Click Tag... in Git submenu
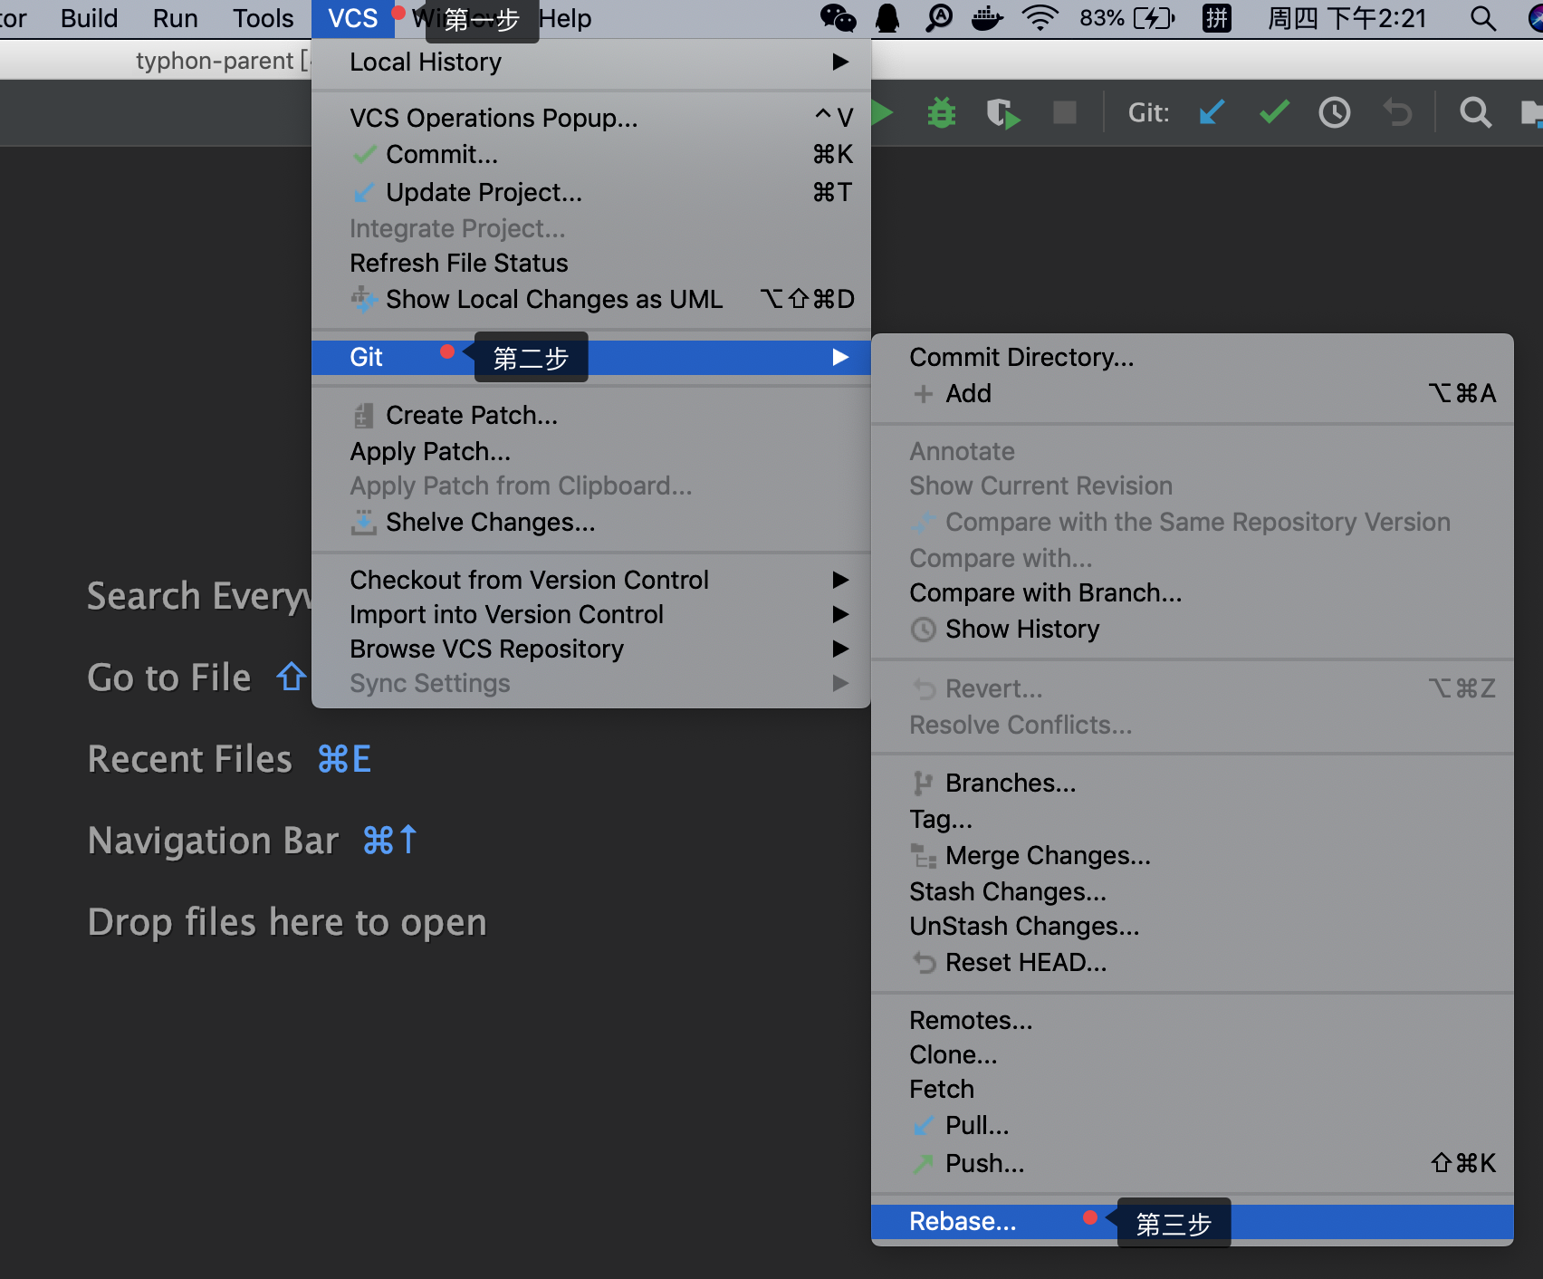The height and width of the screenshot is (1279, 1543). click(1193, 819)
